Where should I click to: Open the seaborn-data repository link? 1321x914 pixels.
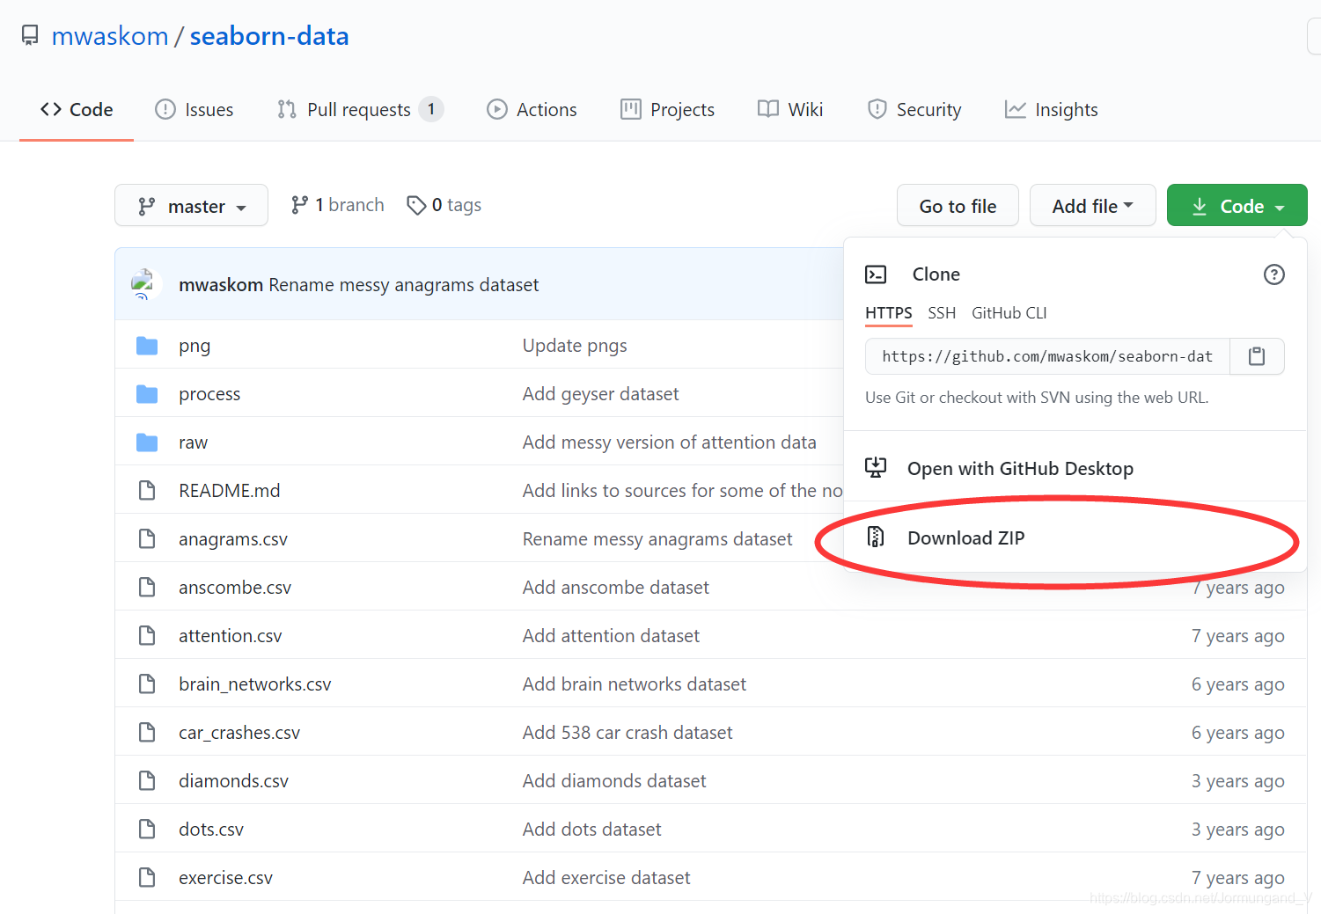(x=269, y=36)
